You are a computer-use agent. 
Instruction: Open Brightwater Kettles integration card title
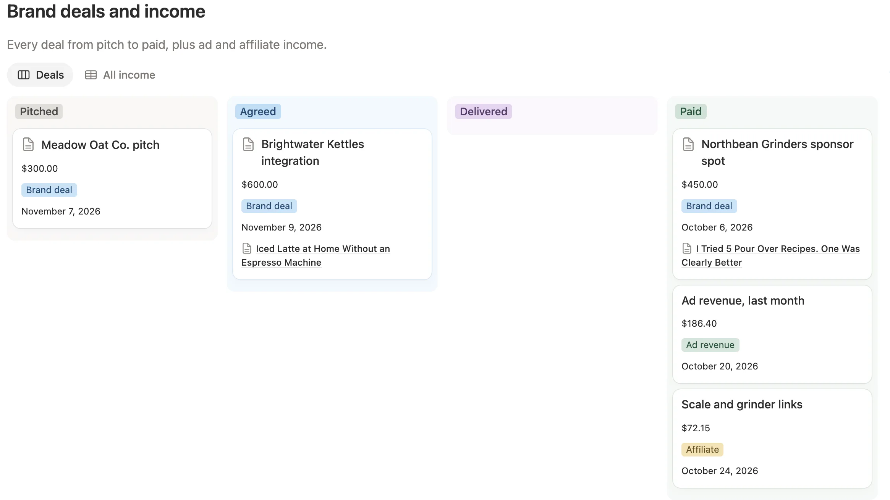(x=313, y=153)
